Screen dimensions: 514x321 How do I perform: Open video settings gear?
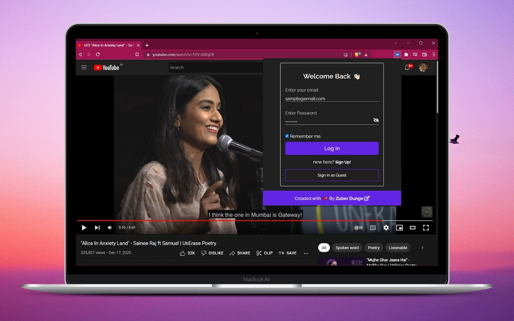click(x=386, y=228)
